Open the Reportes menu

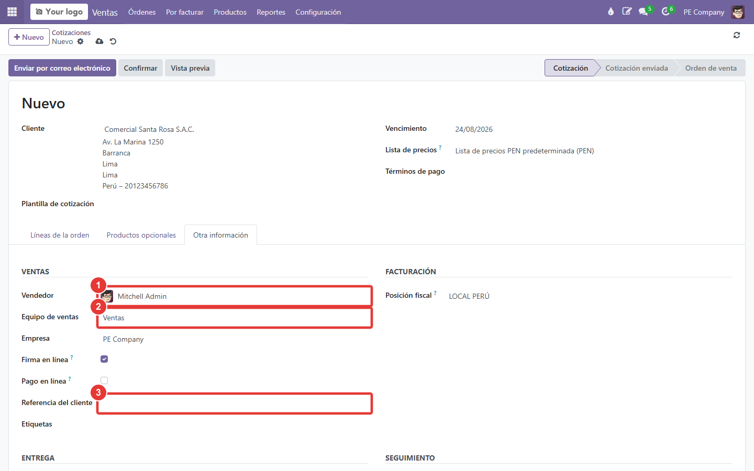pyautogui.click(x=271, y=12)
